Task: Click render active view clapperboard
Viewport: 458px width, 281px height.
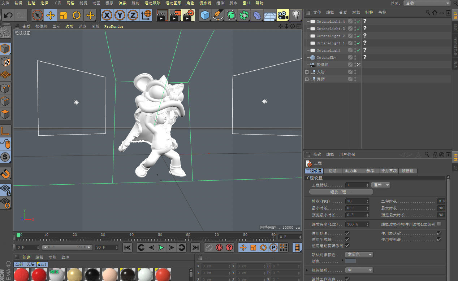Action: pyautogui.click(x=162, y=16)
